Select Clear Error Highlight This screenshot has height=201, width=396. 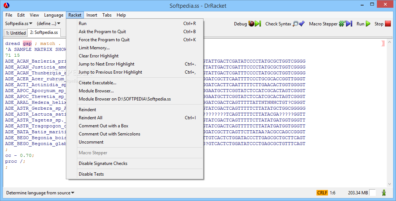tap(135, 56)
